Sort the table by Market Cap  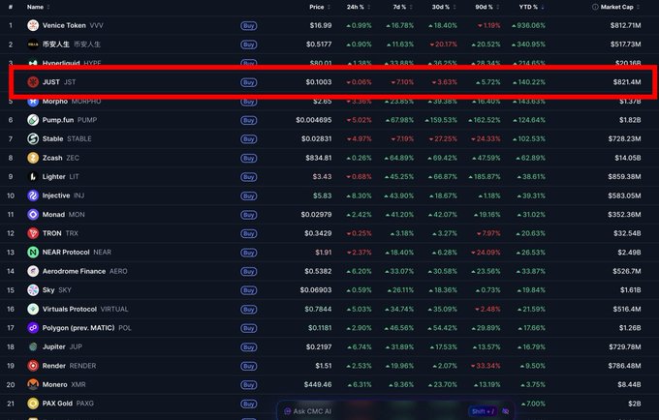tap(620, 7)
